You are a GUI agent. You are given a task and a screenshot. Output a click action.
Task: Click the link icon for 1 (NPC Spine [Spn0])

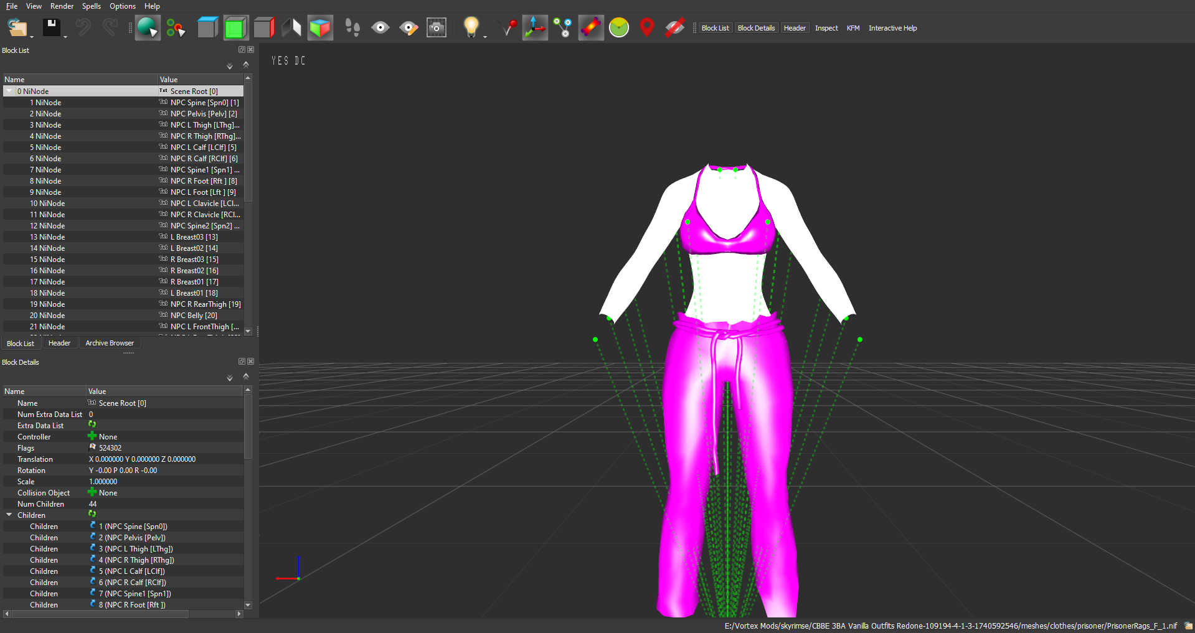(93, 526)
